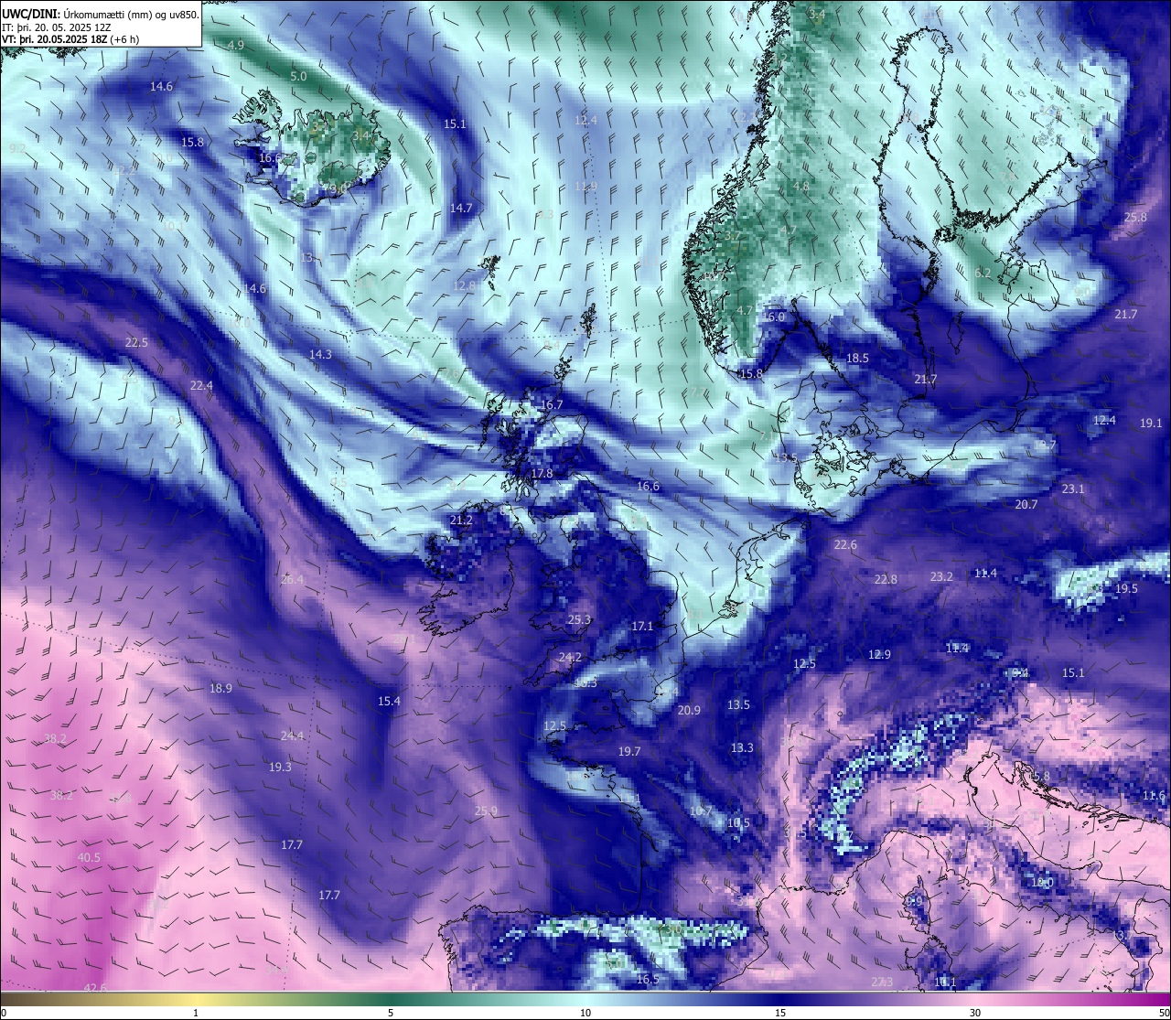Click the 16.7 value over Scotland
The image size is (1171, 1020).
pyautogui.click(x=552, y=404)
